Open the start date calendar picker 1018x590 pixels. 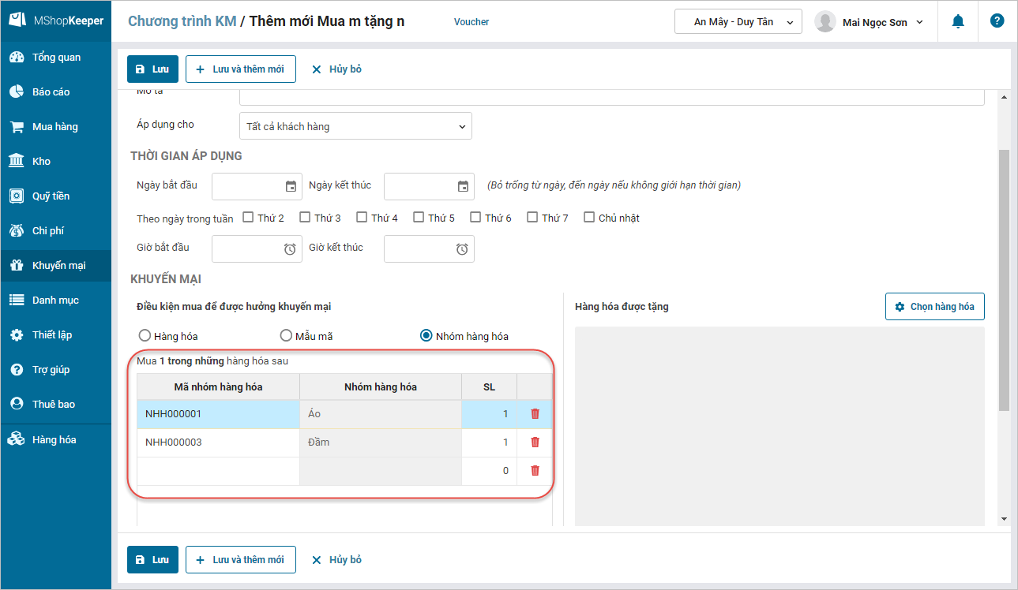tap(291, 187)
